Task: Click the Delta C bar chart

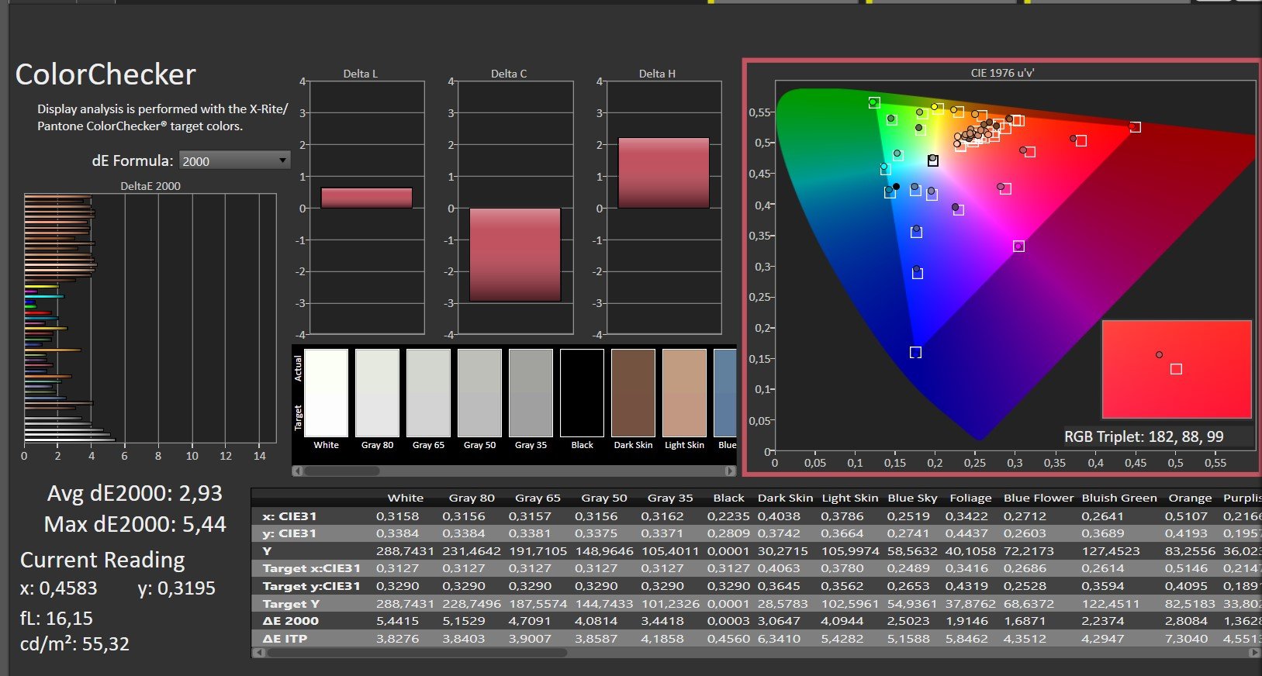Action: point(515,207)
